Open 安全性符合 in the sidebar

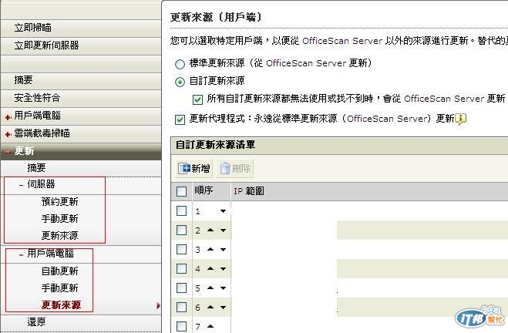(37, 98)
